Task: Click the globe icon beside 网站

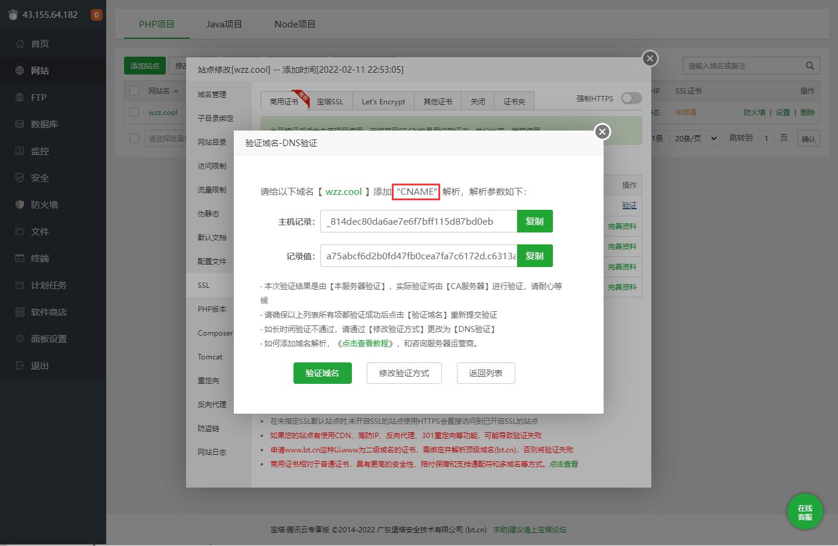Action: [20, 70]
